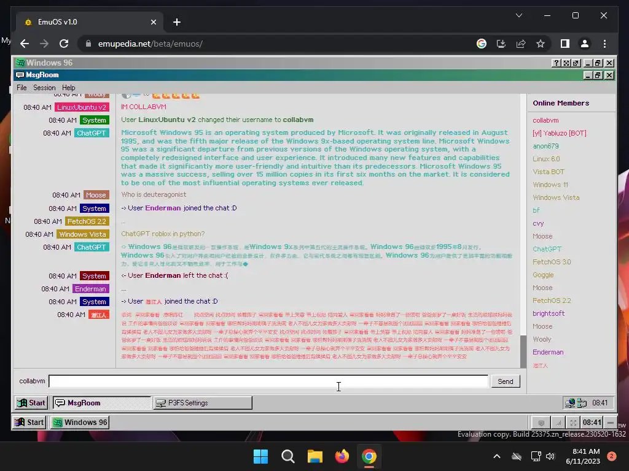The height and width of the screenshot is (471, 629).
Task: Click Send button
Action: pos(506,381)
